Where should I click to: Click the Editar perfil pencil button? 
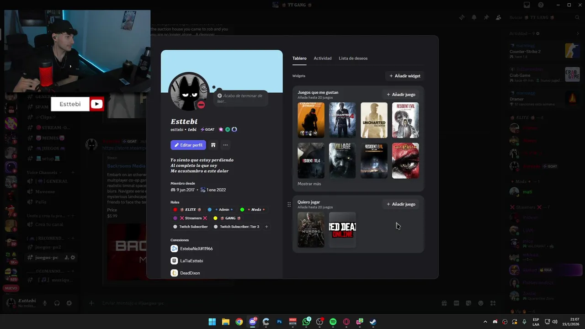coord(188,145)
